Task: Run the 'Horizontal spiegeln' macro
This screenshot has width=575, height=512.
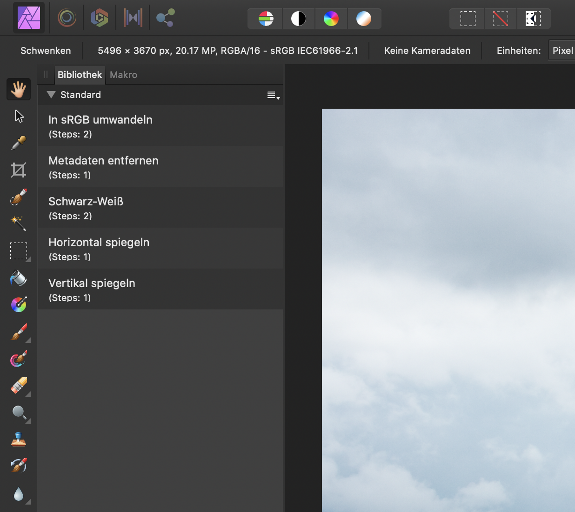Action: point(160,249)
